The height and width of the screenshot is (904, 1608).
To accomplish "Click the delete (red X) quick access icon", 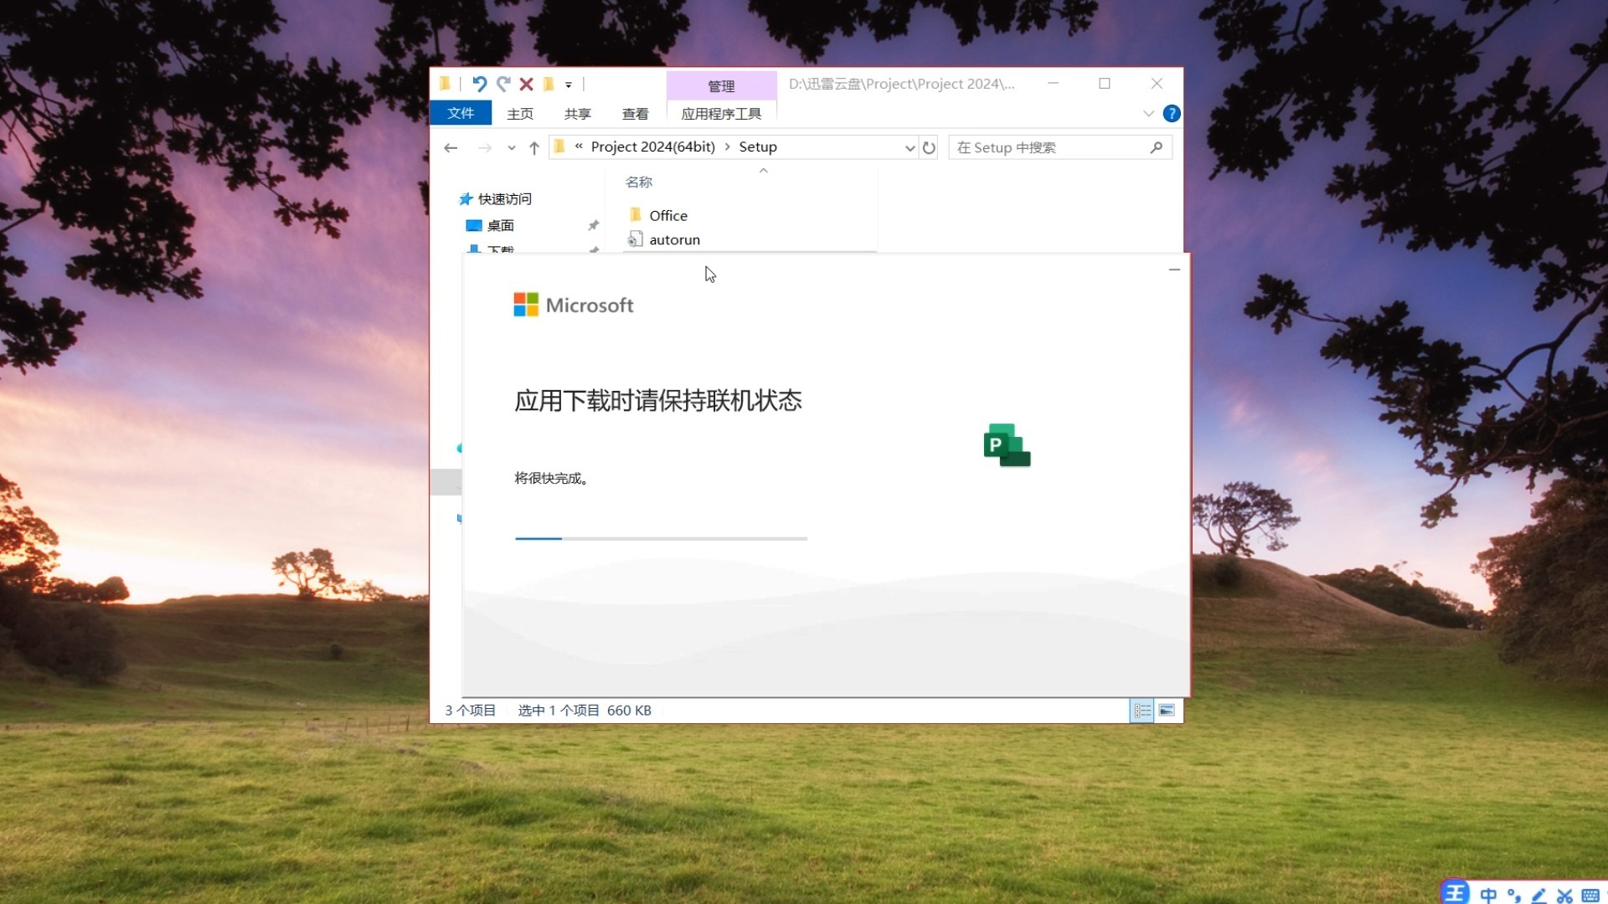I will pyautogui.click(x=527, y=84).
